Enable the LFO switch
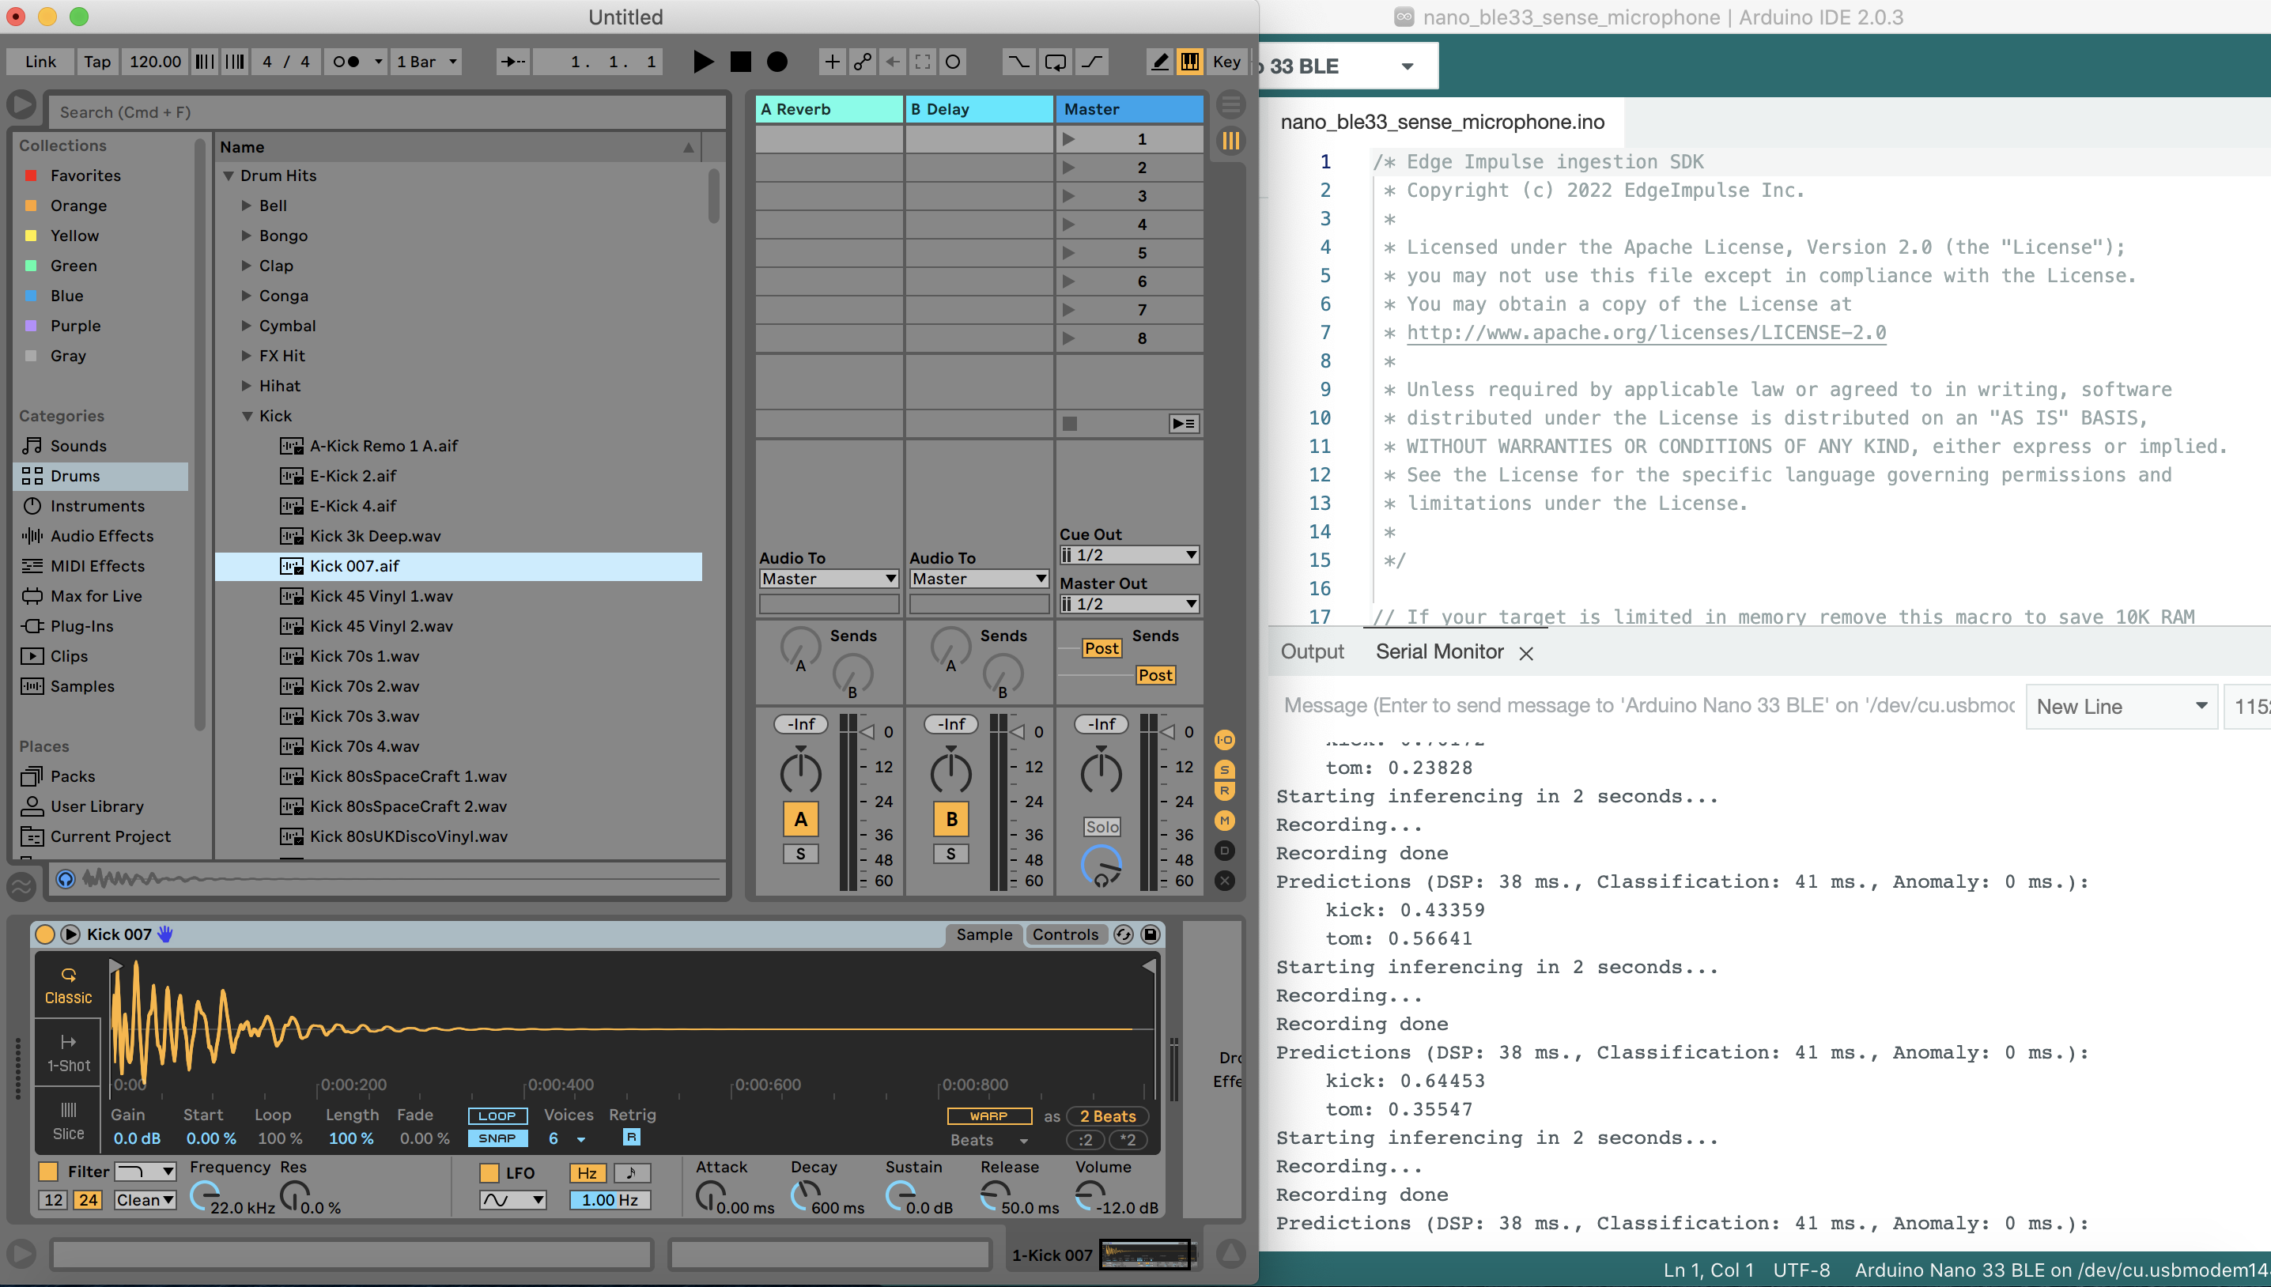 coord(489,1173)
